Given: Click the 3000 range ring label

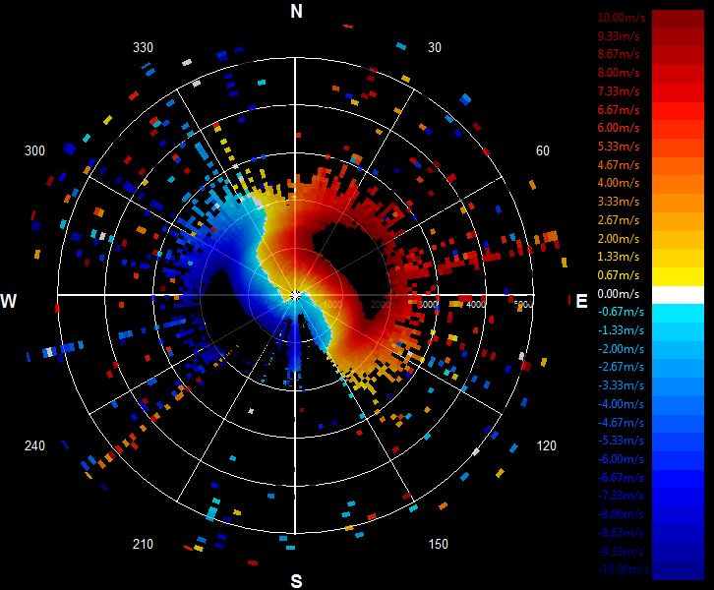Looking at the screenshot, I should [x=428, y=304].
